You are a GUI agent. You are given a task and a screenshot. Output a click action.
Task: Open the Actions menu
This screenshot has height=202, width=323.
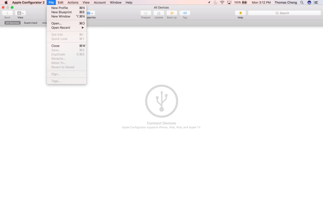coord(73,3)
